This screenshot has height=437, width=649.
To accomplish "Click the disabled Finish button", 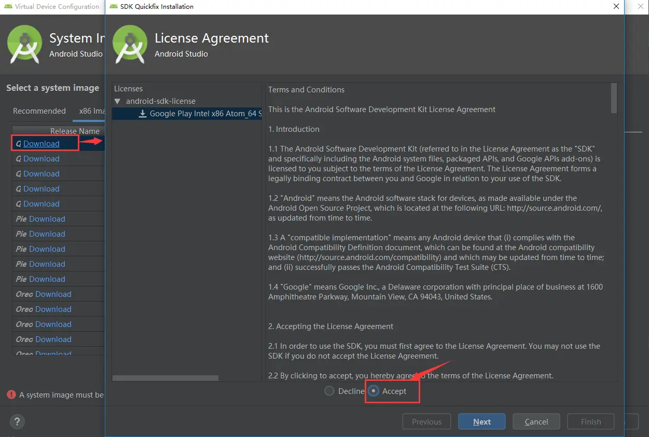I will click(x=591, y=421).
